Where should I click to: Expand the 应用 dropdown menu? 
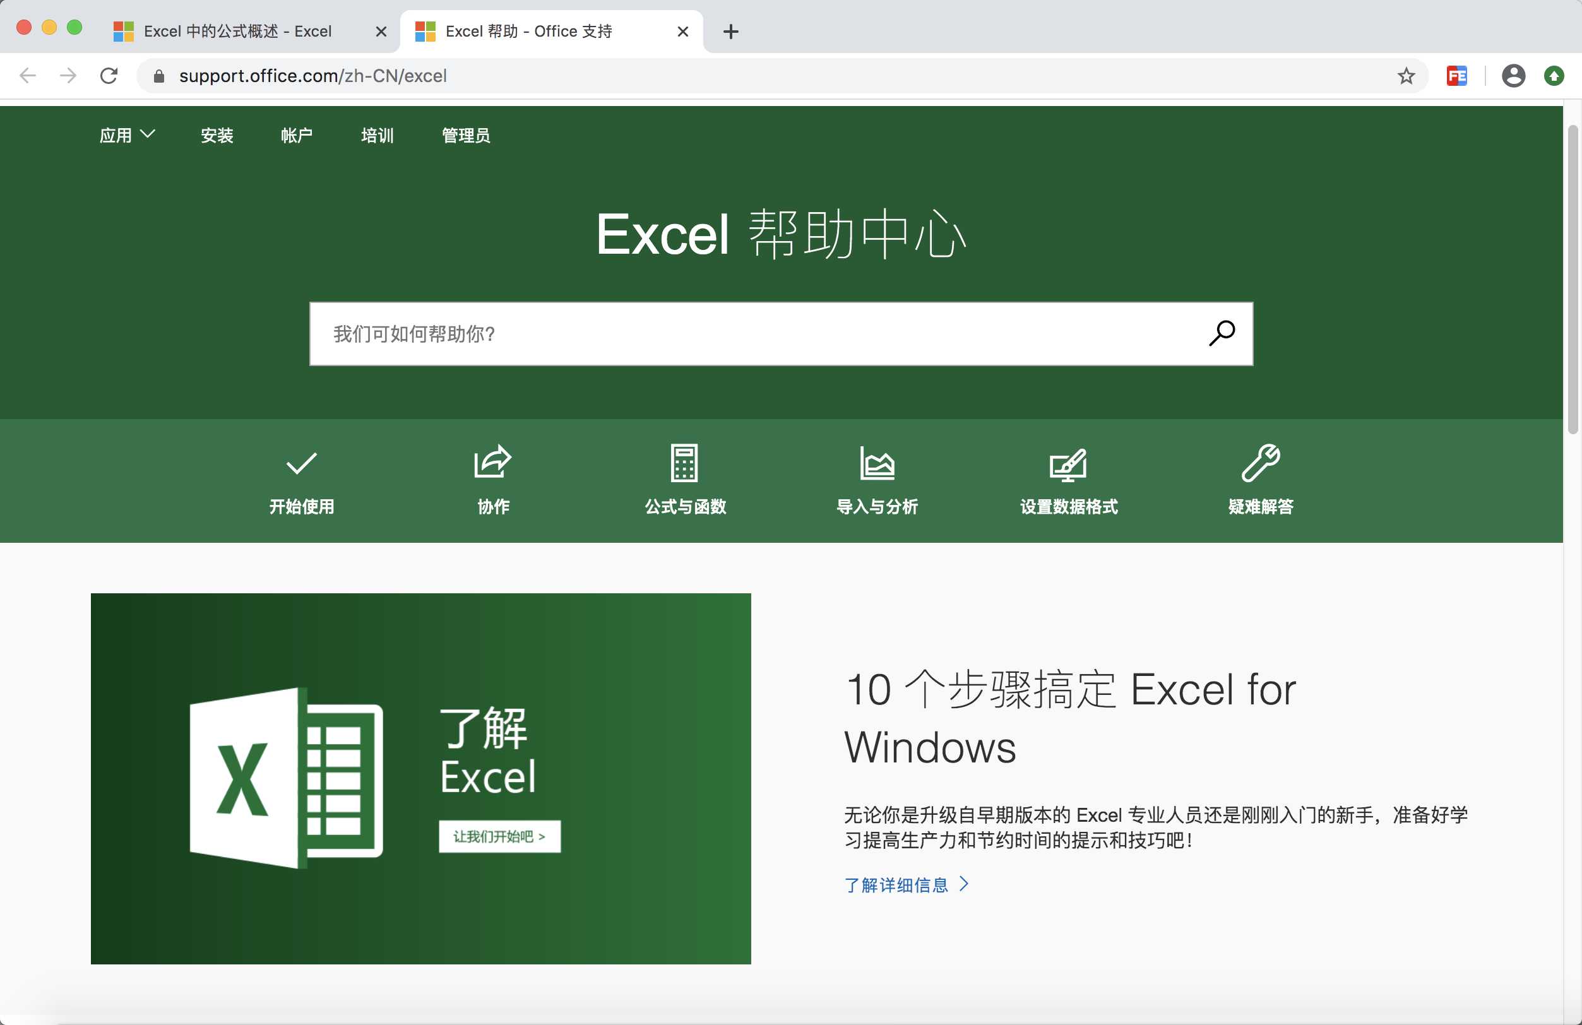pos(127,135)
